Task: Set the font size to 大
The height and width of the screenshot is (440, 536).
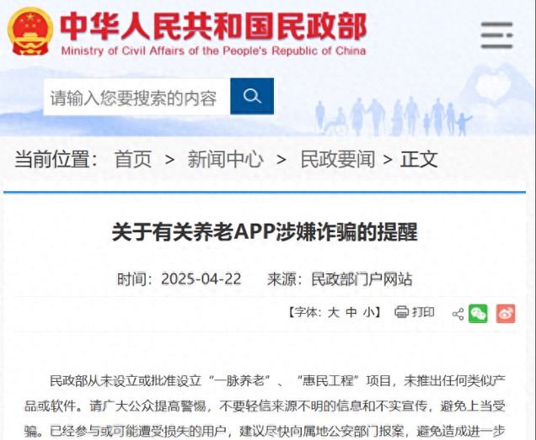Action: 333,312
